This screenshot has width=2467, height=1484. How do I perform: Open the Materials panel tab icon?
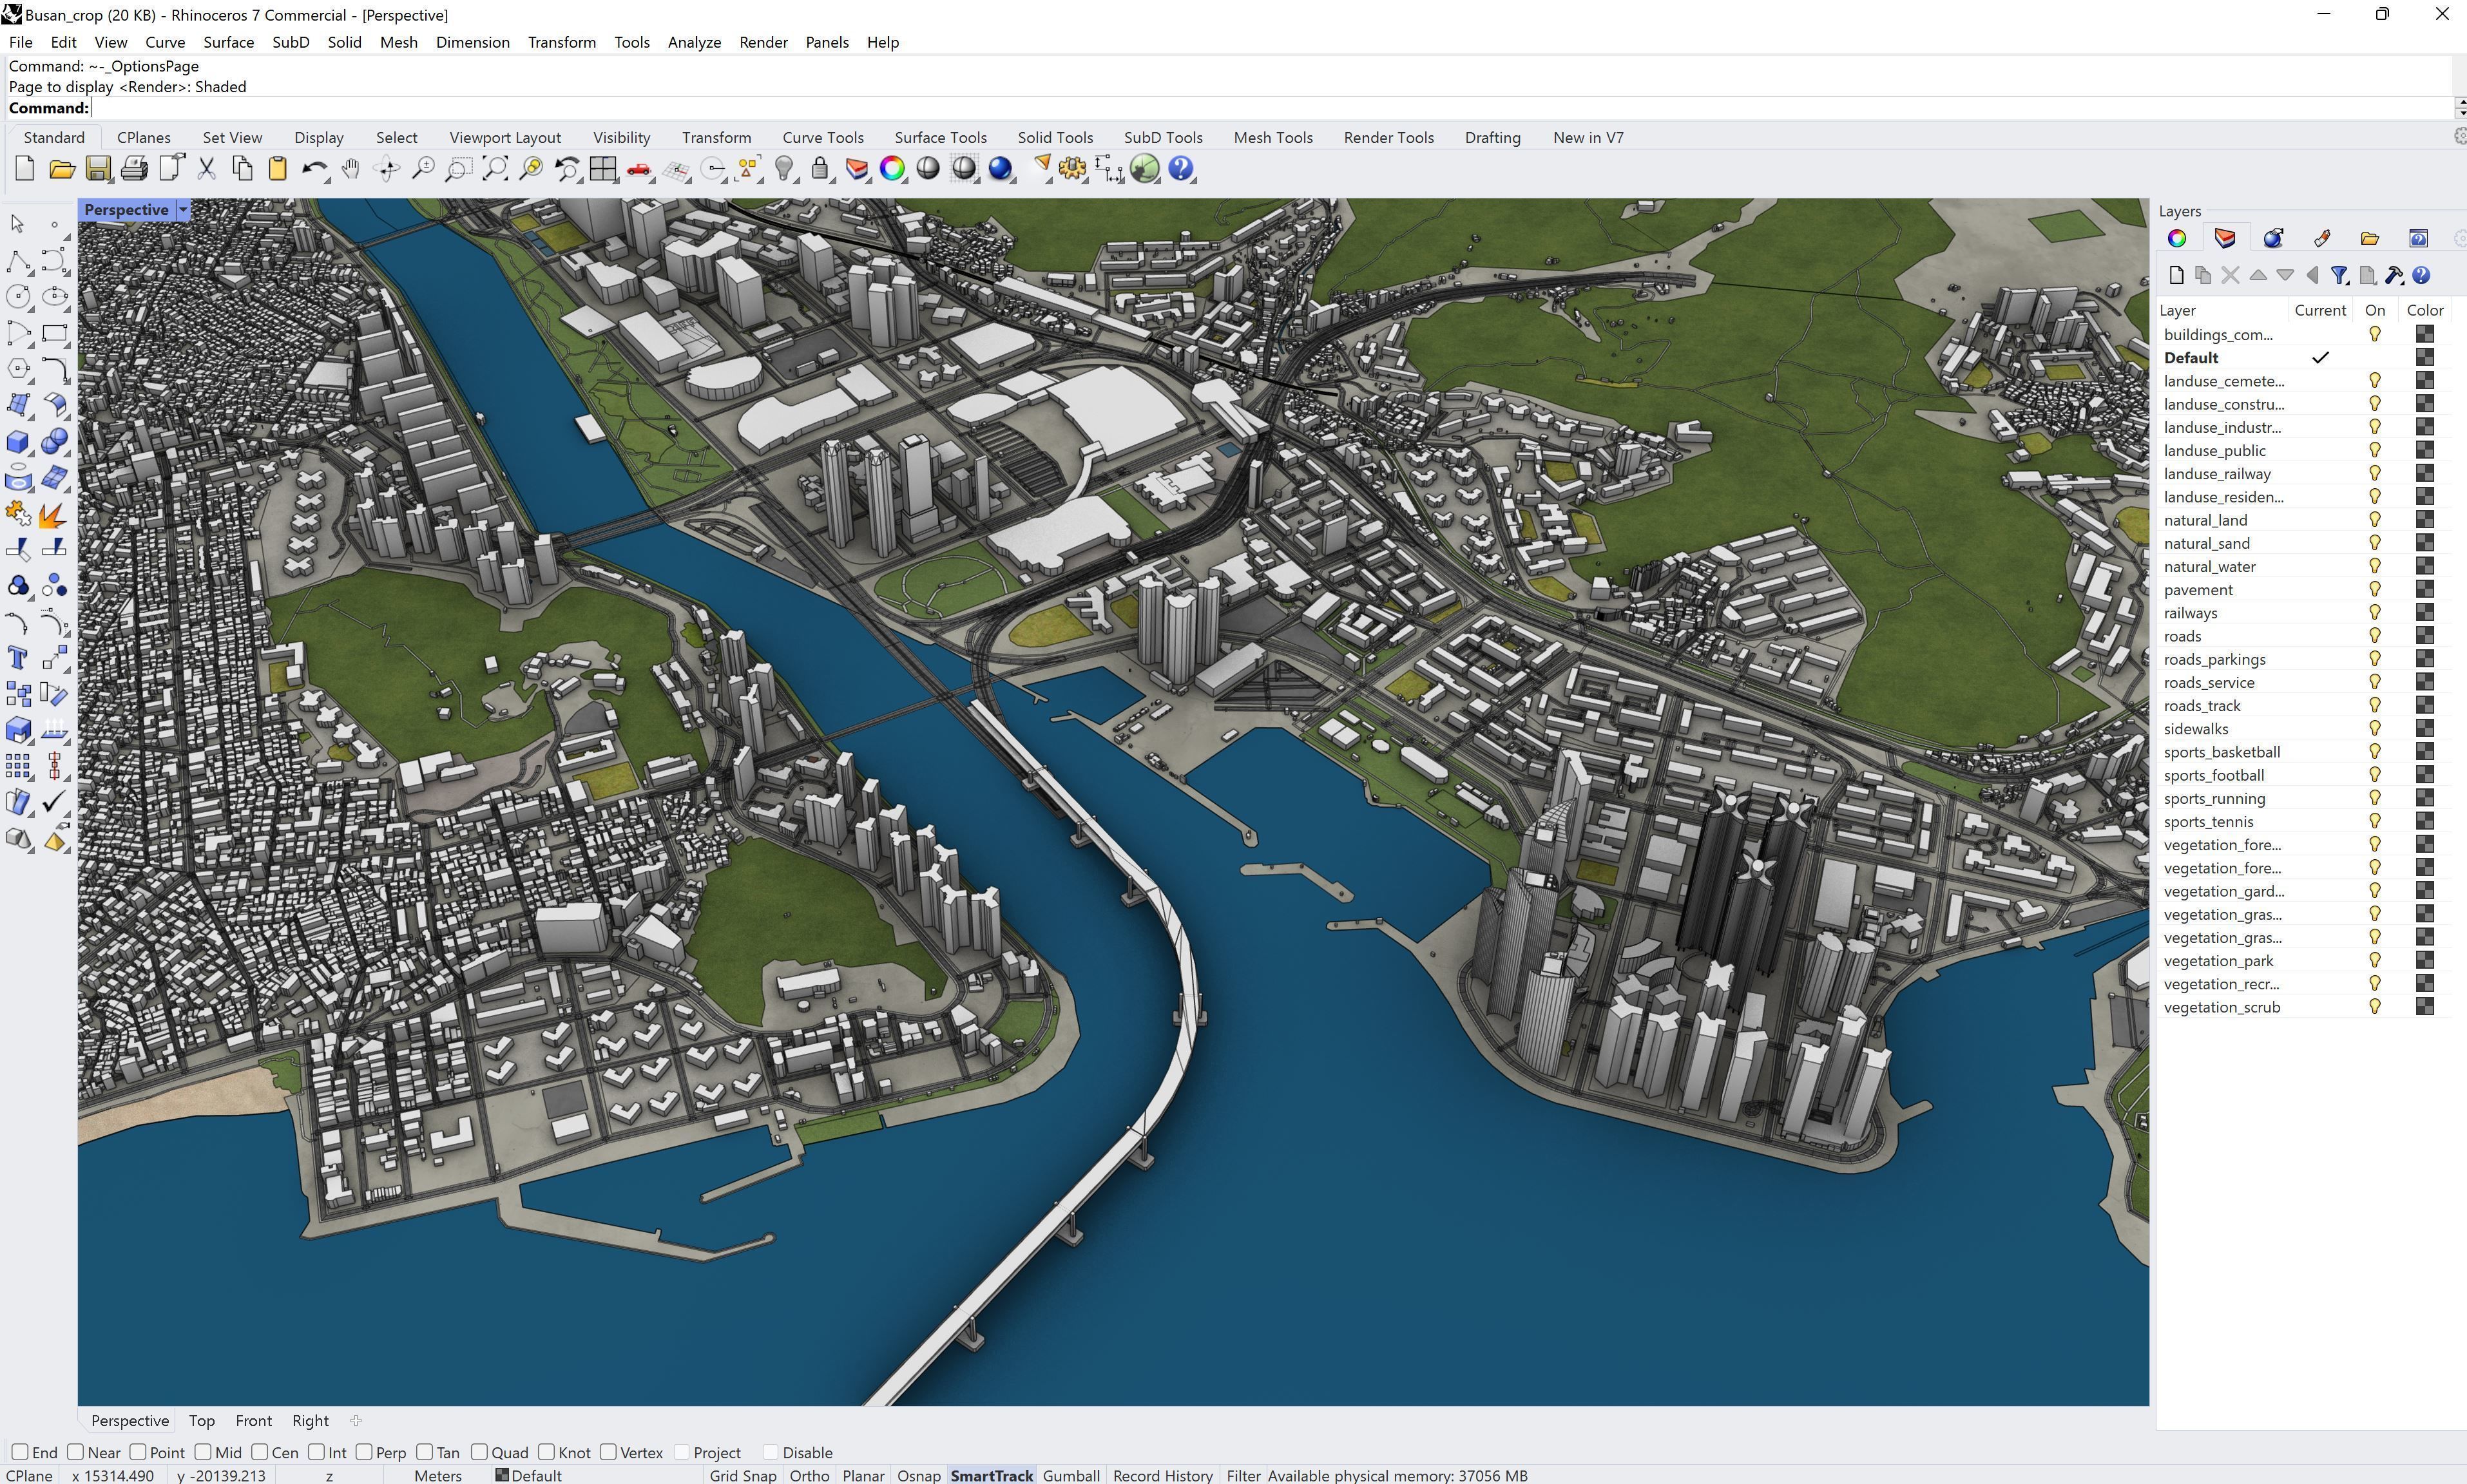(x=2273, y=238)
